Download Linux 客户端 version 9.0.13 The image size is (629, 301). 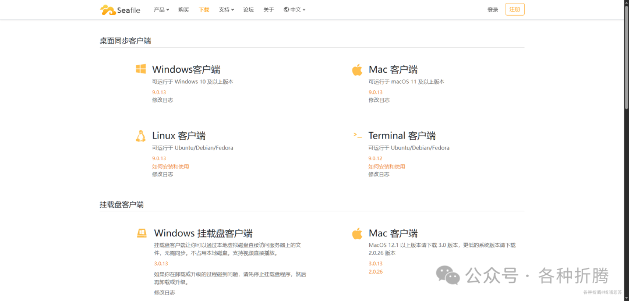pyautogui.click(x=159, y=158)
